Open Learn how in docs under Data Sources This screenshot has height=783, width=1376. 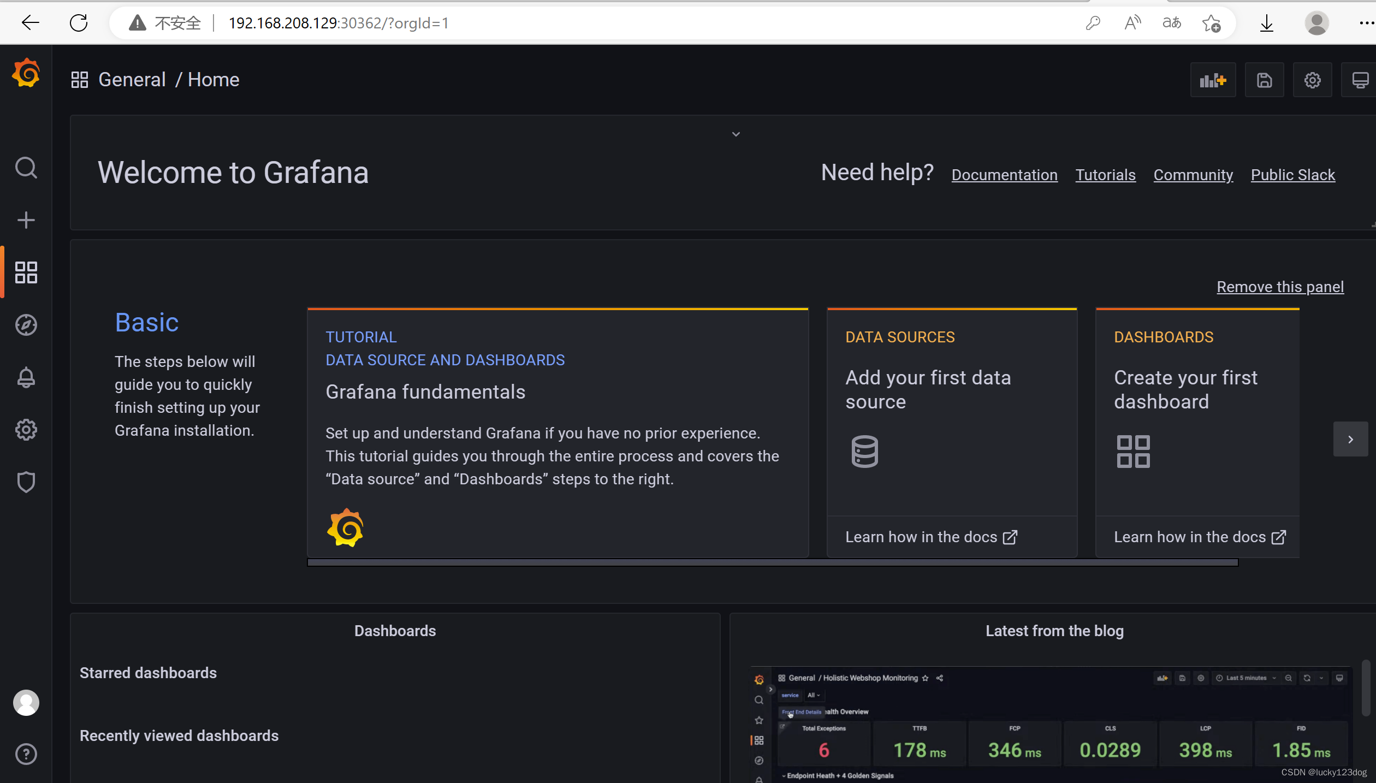(931, 537)
